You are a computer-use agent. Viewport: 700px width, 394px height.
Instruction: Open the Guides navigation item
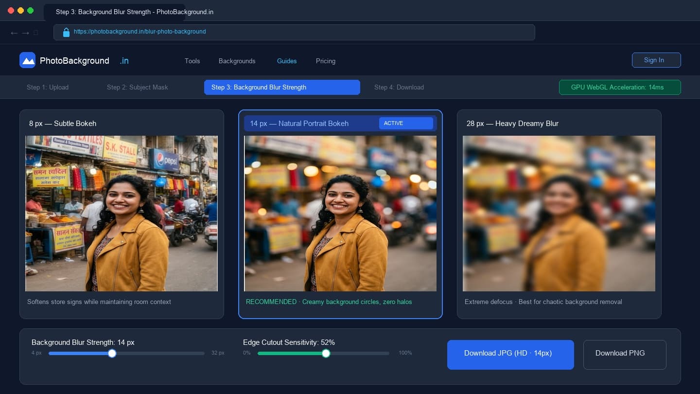point(287,61)
